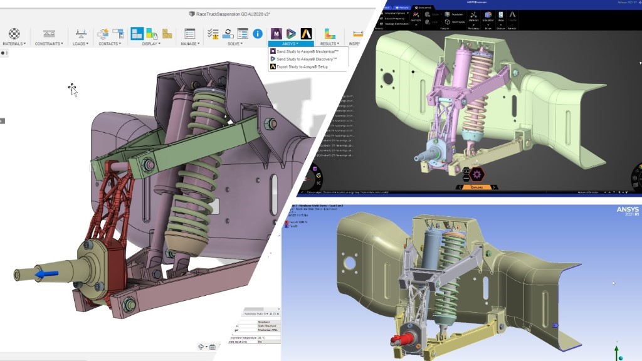Click the red Force legend swatch

(286, 222)
